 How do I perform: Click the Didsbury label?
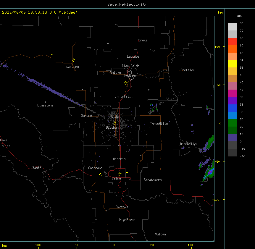coord(113,127)
